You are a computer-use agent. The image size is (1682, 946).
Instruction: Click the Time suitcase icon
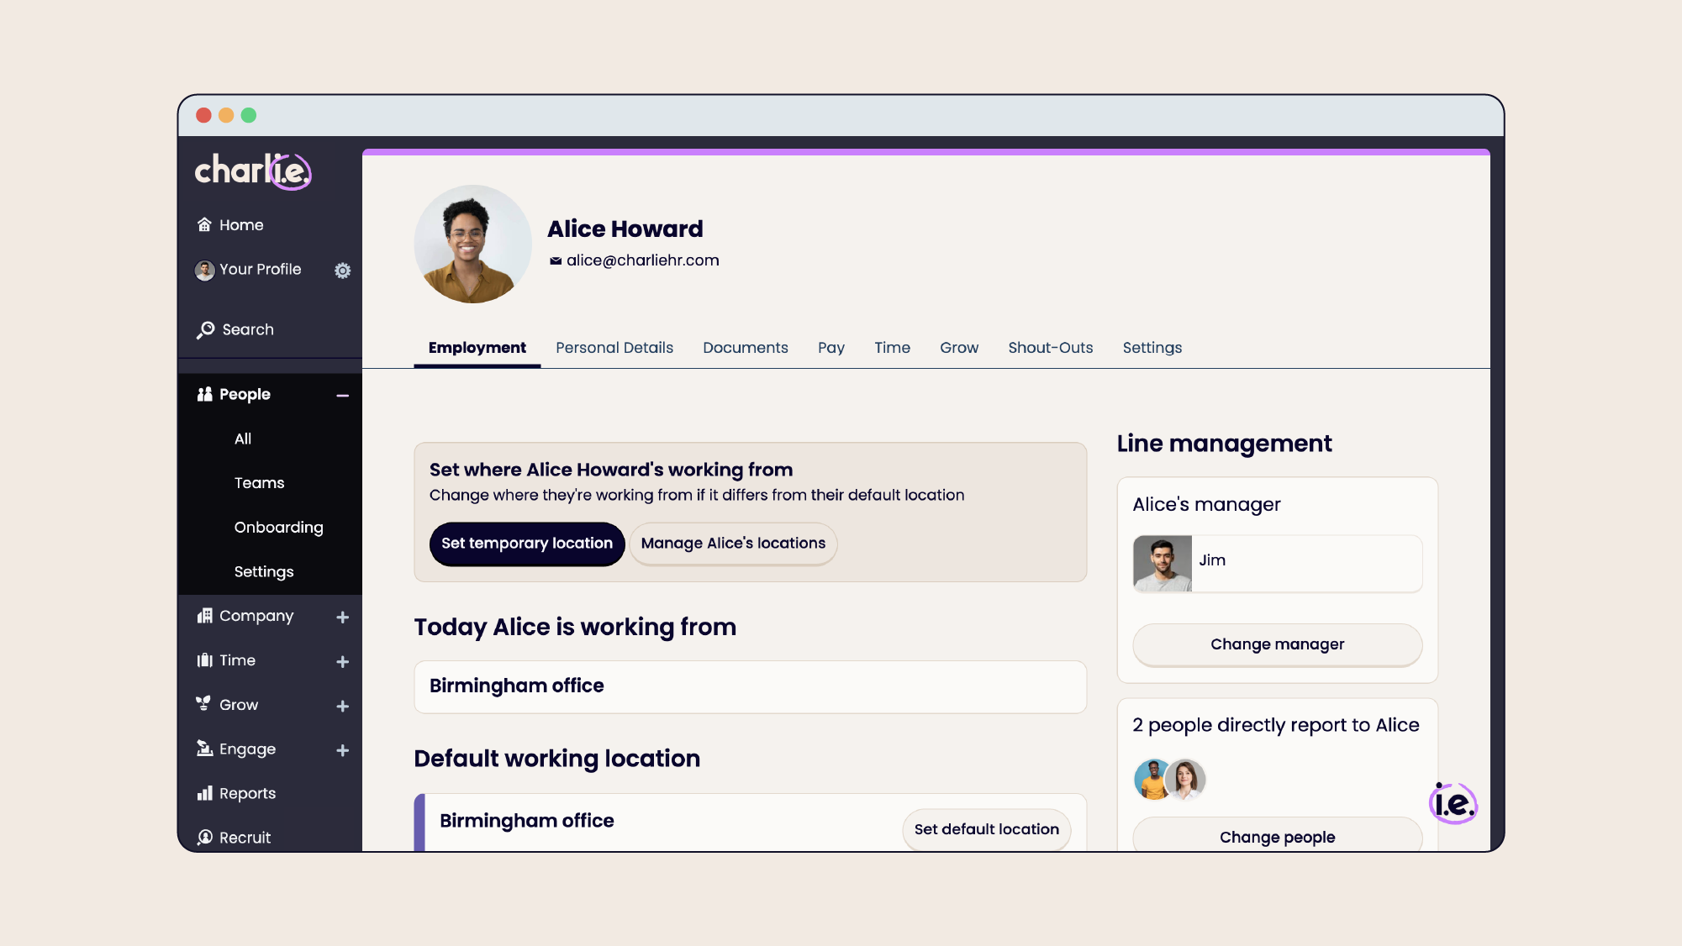tap(204, 660)
